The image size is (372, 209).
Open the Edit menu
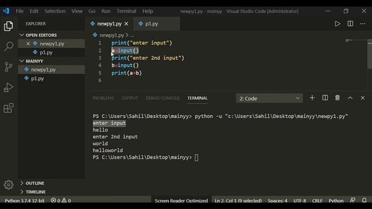click(x=34, y=11)
